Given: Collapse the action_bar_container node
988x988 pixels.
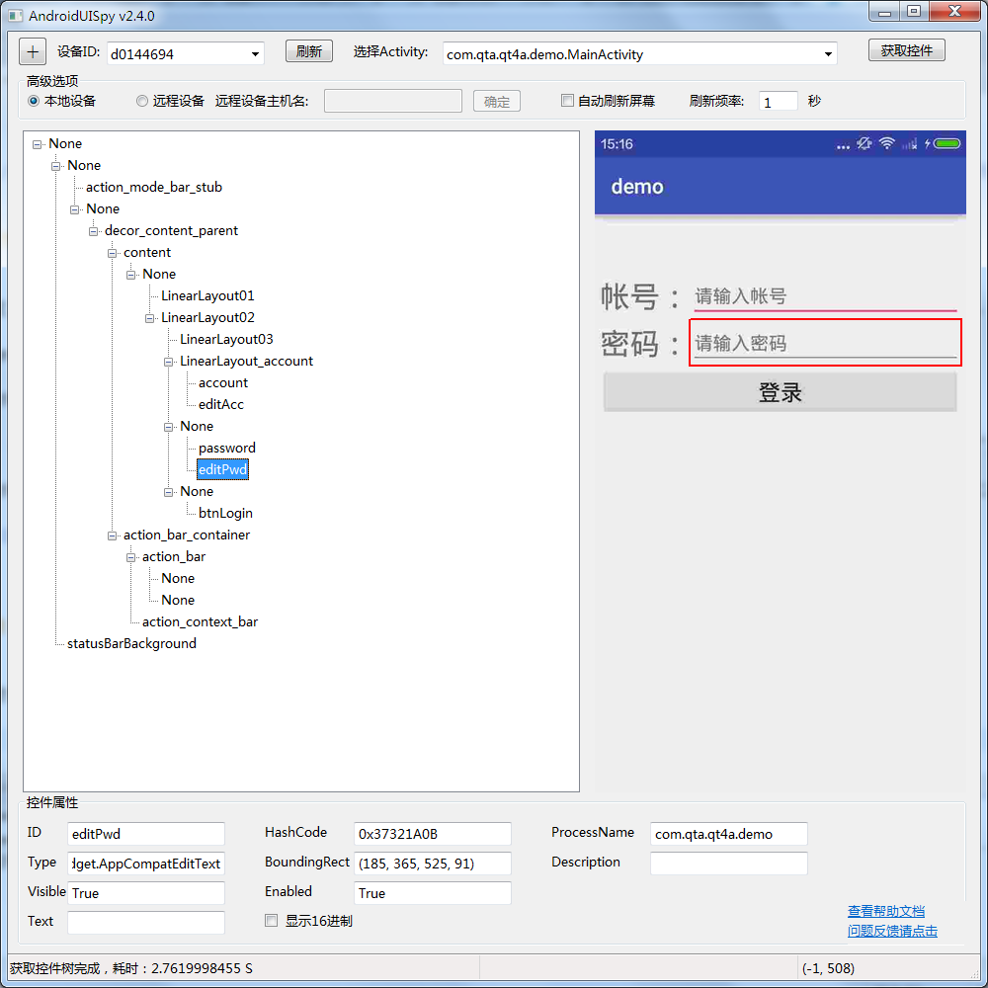Looking at the screenshot, I should (113, 535).
